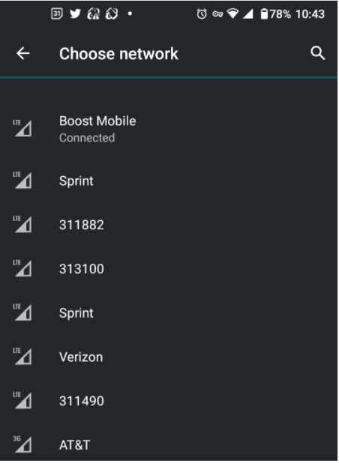Choose network 311490

click(x=169, y=401)
